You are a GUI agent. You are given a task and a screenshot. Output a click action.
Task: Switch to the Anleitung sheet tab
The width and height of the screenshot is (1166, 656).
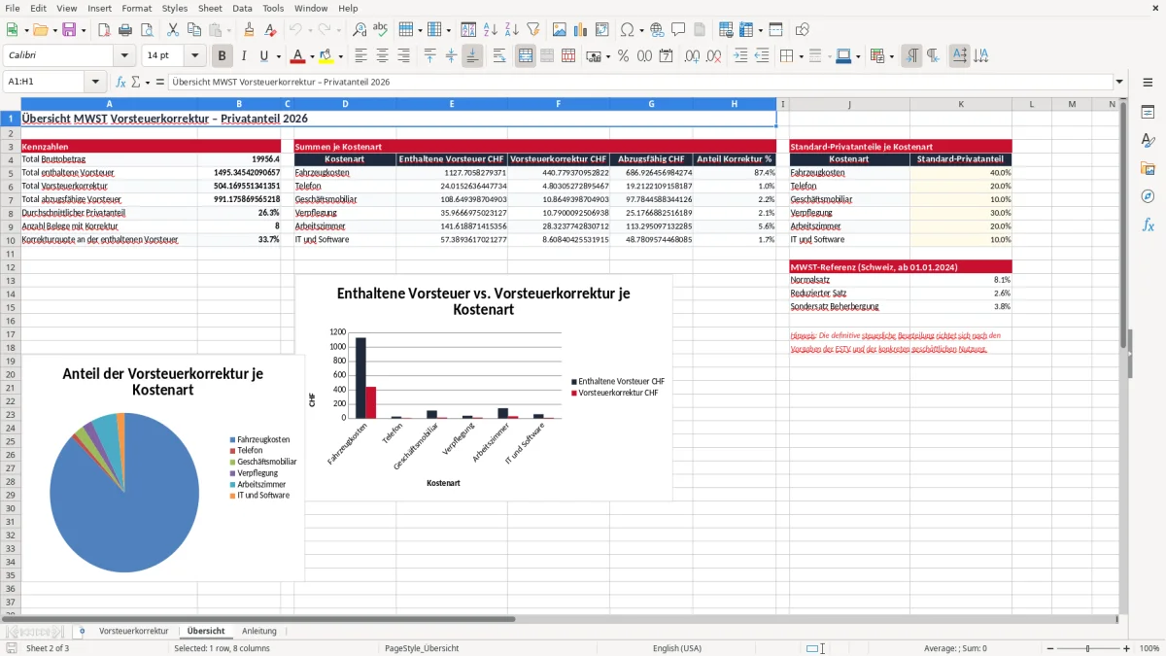pyautogui.click(x=259, y=631)
